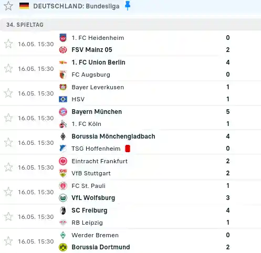This screenshot has height=253, width=261.
Task: Toggle favorite star for Bayern vs Köln match
Action: tap(8, 118)
